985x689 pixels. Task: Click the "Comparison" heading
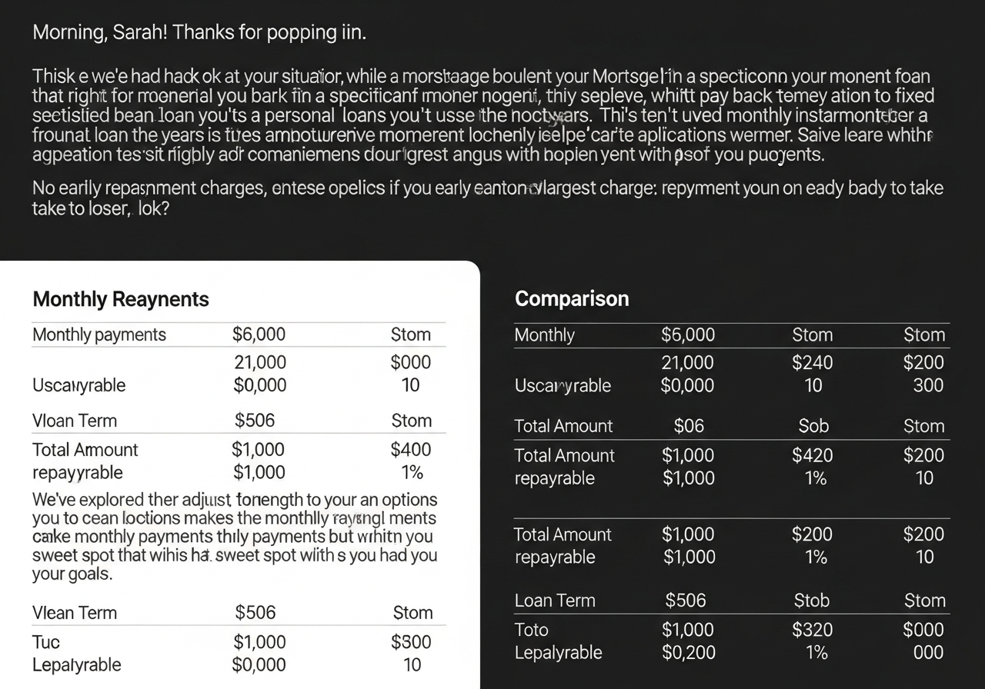tap(572, 298)
